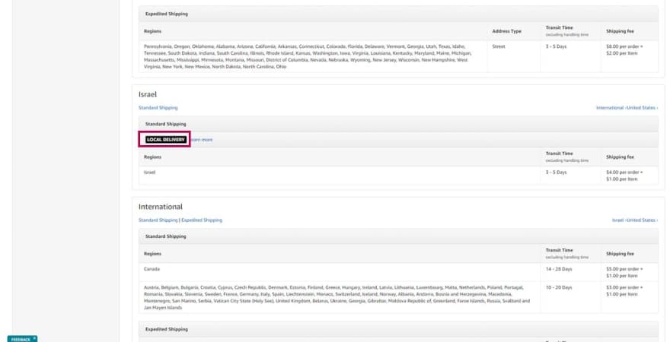Click the 10 - 20 Days transit time cell
Image resolution: width=670 pixels, height=342 pixels.
[x=558, y=288]
